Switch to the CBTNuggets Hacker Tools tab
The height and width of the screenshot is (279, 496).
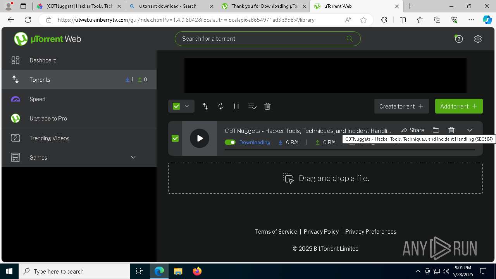click(x=79, y=6)
